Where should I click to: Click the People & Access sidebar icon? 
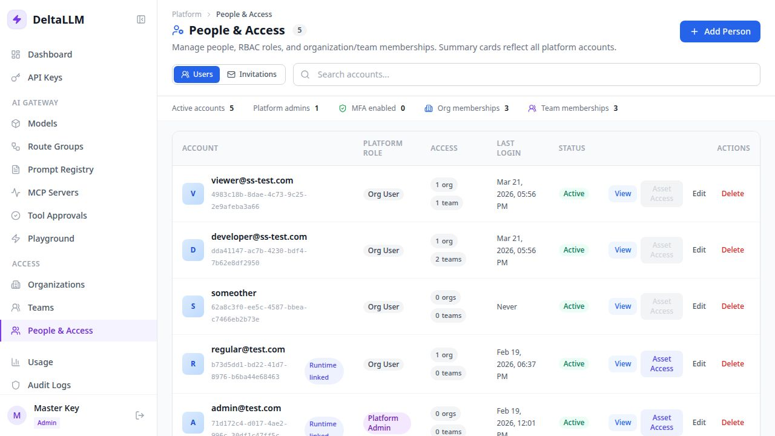(x=16, y=331)
